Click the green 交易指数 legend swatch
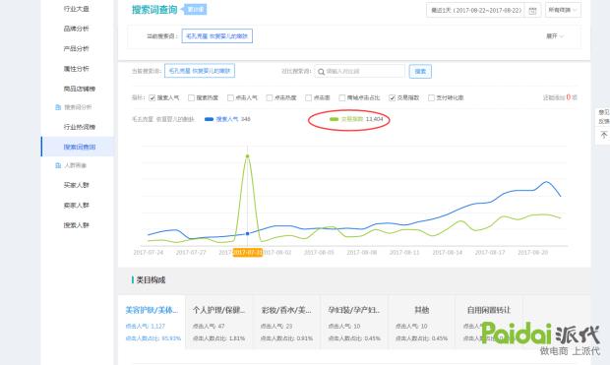The height and width of the screenshot is (365, 610). [334, 119]
